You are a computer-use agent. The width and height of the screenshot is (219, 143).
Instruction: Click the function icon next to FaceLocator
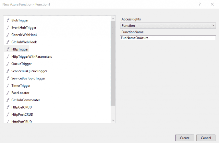tap(8, 93)
